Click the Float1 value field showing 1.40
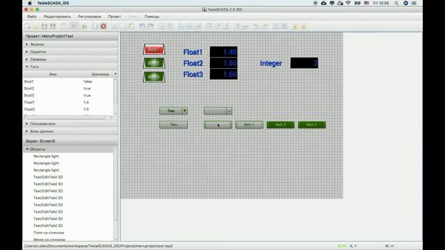Screen dimensions: 445x250 pos(224,52)
